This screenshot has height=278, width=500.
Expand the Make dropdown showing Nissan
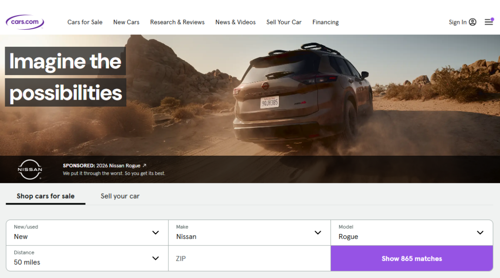tap(250, 233)
